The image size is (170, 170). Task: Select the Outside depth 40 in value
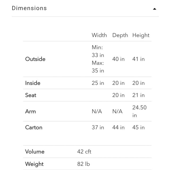[118, 59]
